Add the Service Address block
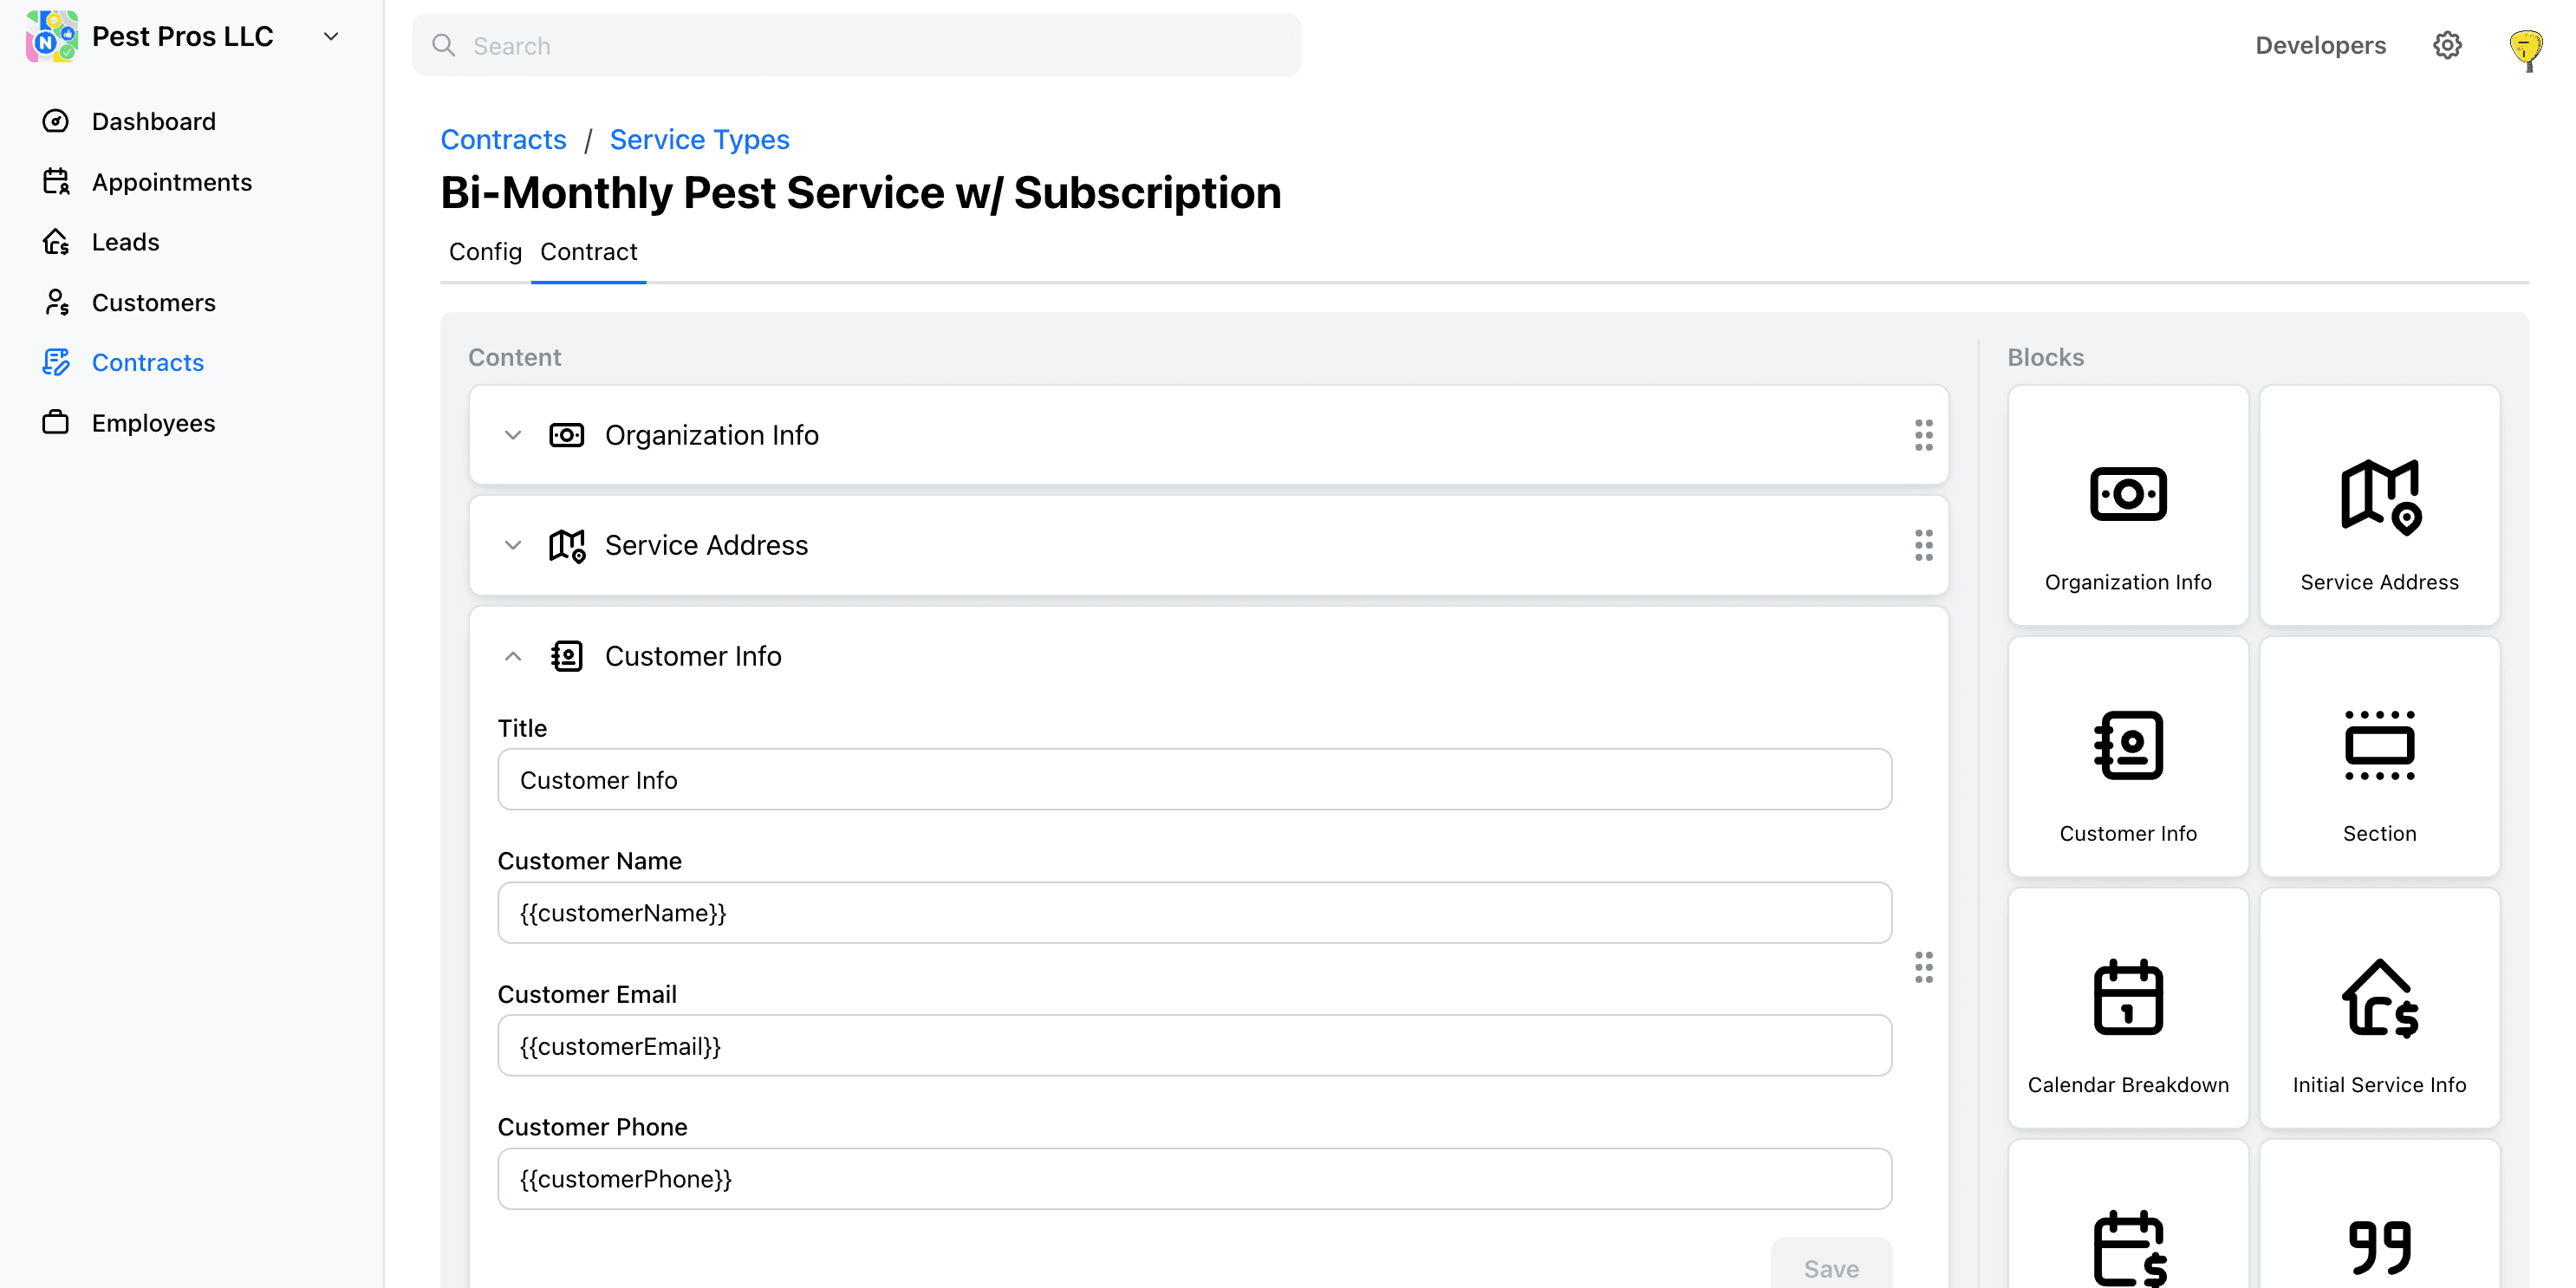Viewport: 2576px width, 1288px height. tap(2379, 506)
